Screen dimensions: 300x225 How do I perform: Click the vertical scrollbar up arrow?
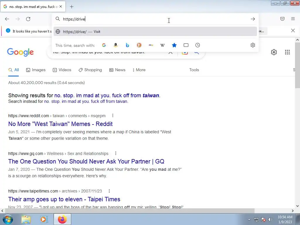297,40
